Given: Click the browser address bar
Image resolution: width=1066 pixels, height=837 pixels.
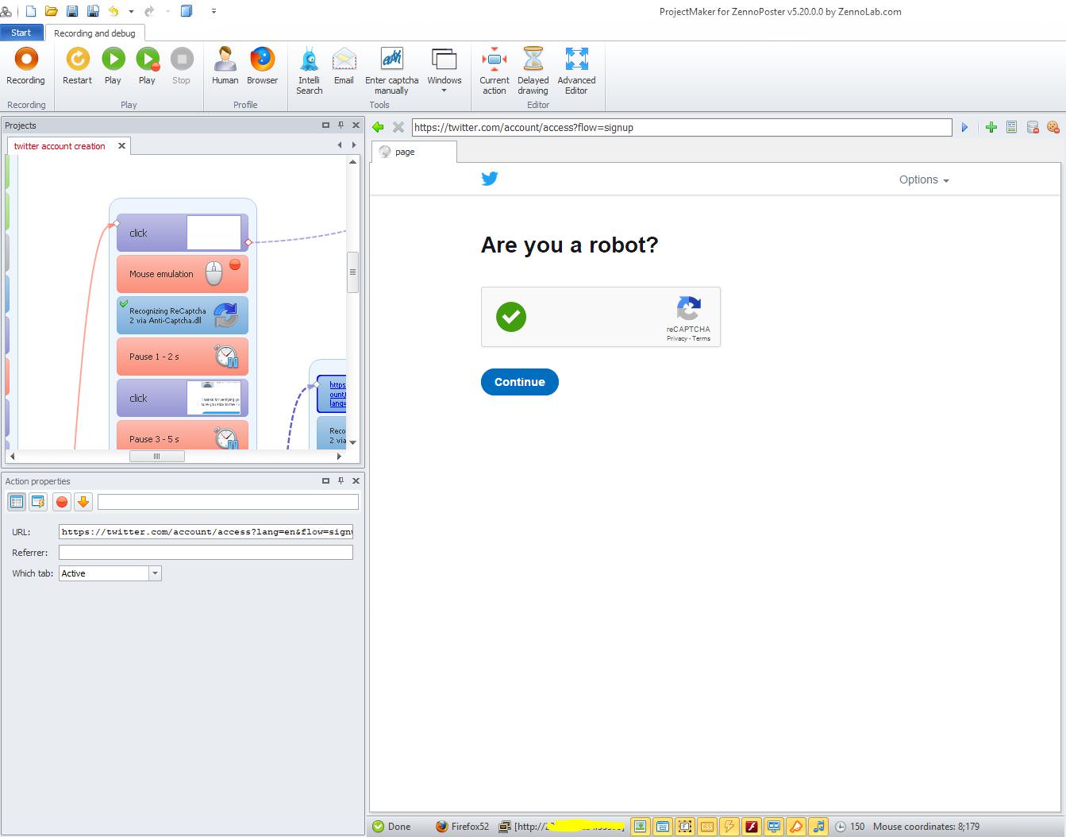Looking at the screenshot, I should point(682,127).
